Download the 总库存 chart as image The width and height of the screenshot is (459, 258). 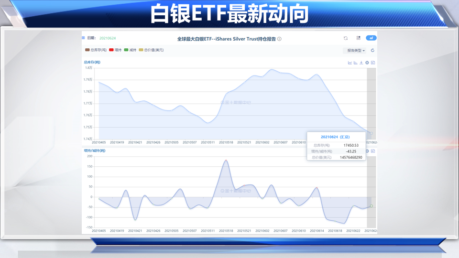click(361, 63)
